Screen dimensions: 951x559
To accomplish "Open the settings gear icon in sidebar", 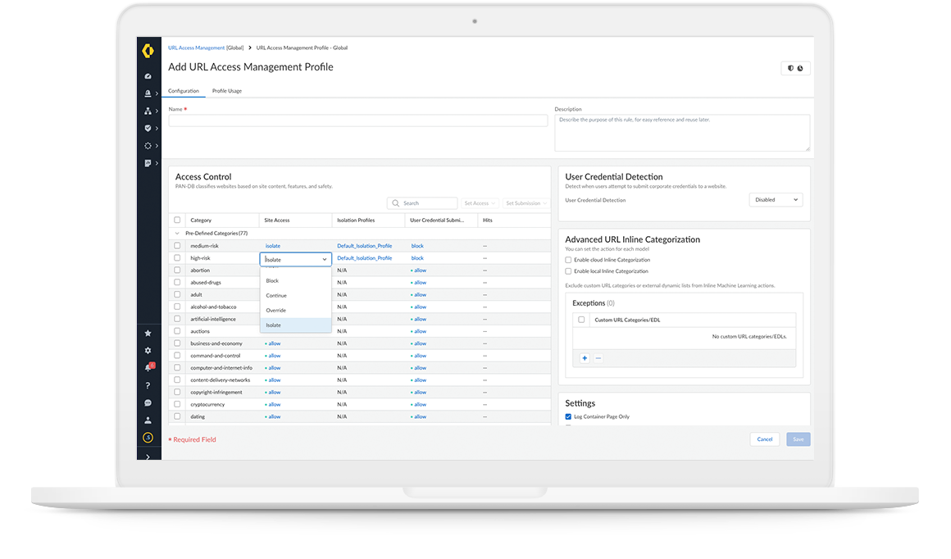I will [x=148, y=350].
